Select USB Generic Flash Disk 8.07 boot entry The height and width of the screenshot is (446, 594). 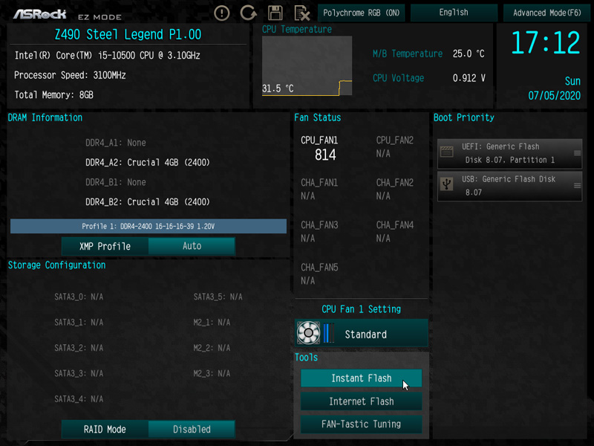coord(509,186)
